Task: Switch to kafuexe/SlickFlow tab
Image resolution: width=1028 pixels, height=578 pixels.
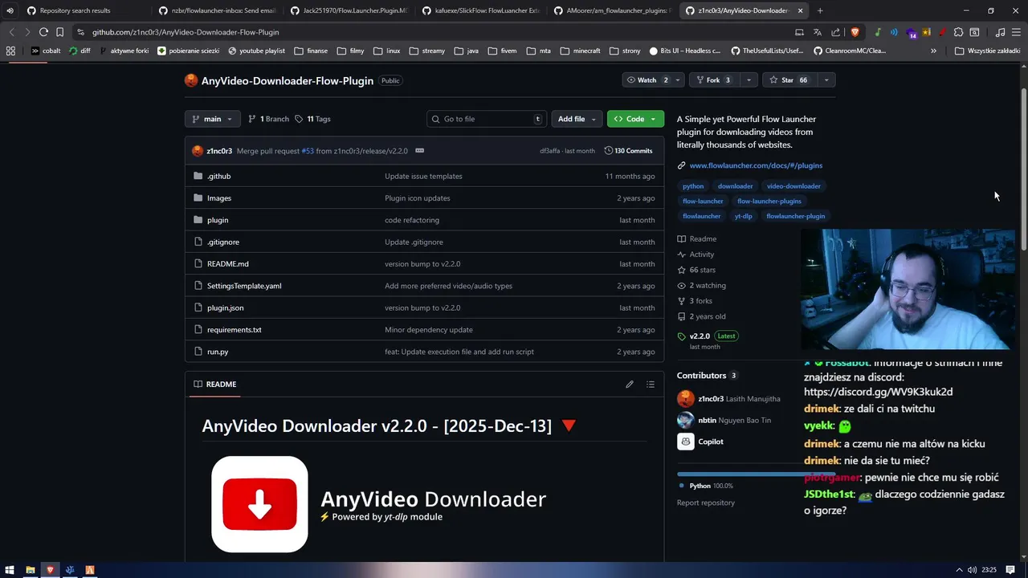Action: click(x=480, y=10)
